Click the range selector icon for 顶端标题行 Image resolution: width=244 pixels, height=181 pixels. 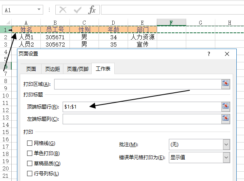[225, 106]
